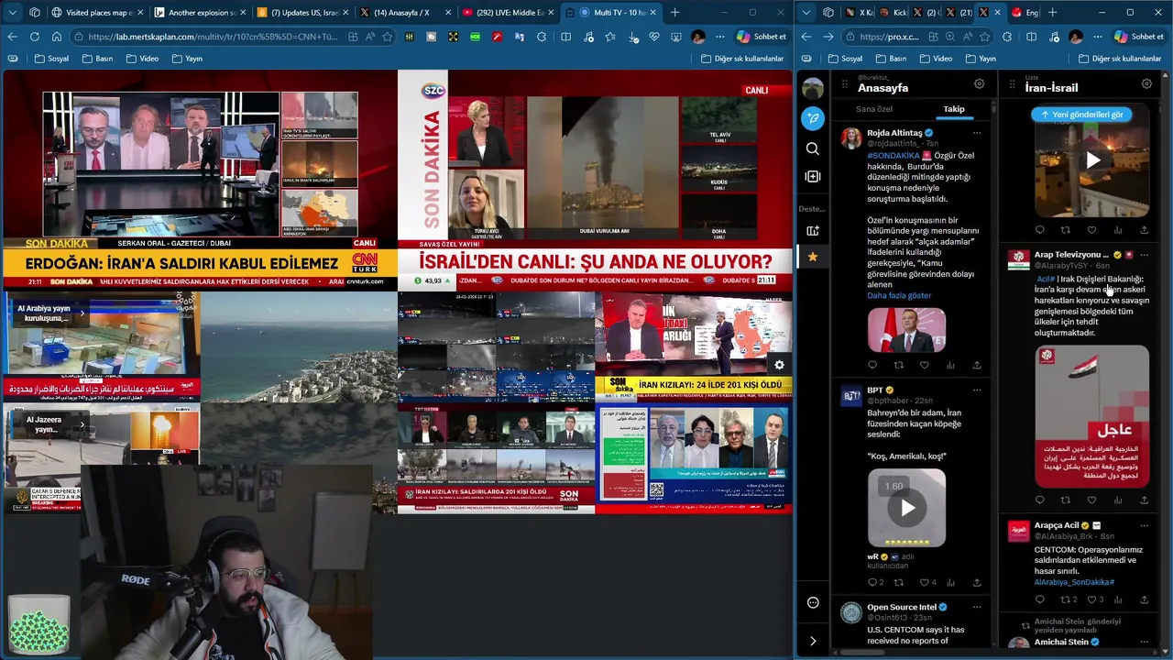
Task: Open the Özgür Özel image thumbnail
Action: 906,330
